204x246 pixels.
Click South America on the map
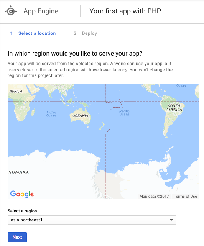(174, 108)
